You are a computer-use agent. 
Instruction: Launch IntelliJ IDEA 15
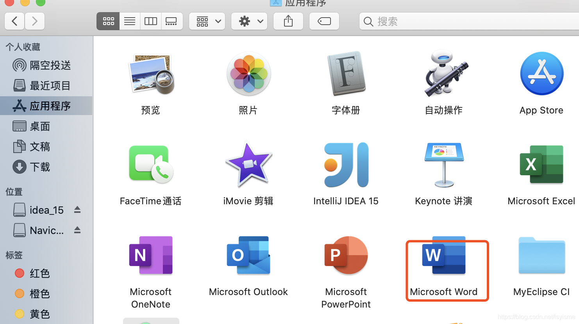(346, 164)
